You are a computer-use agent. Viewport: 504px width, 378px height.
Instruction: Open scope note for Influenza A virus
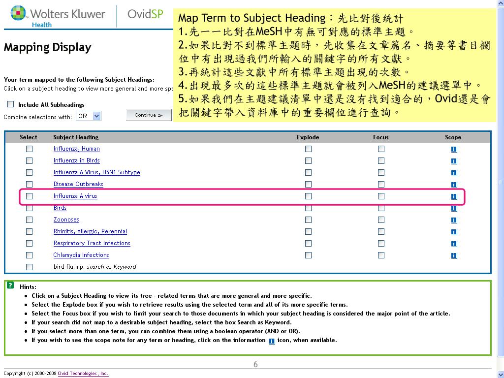tap(454, 196)
